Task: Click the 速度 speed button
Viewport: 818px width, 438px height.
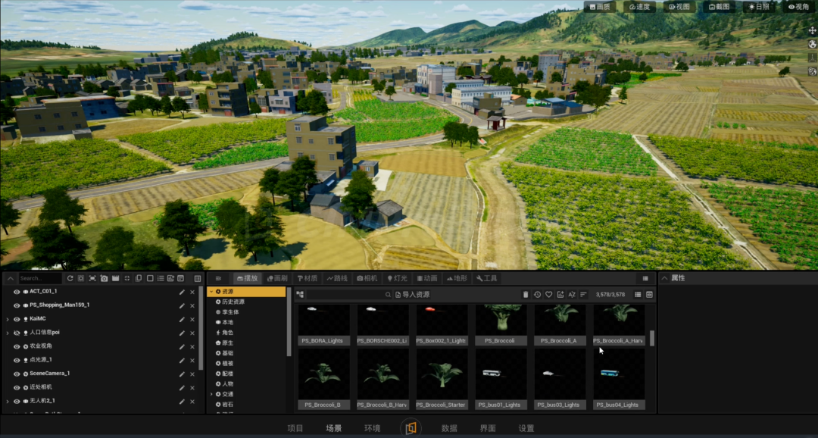Action: (x=639, y=7)
